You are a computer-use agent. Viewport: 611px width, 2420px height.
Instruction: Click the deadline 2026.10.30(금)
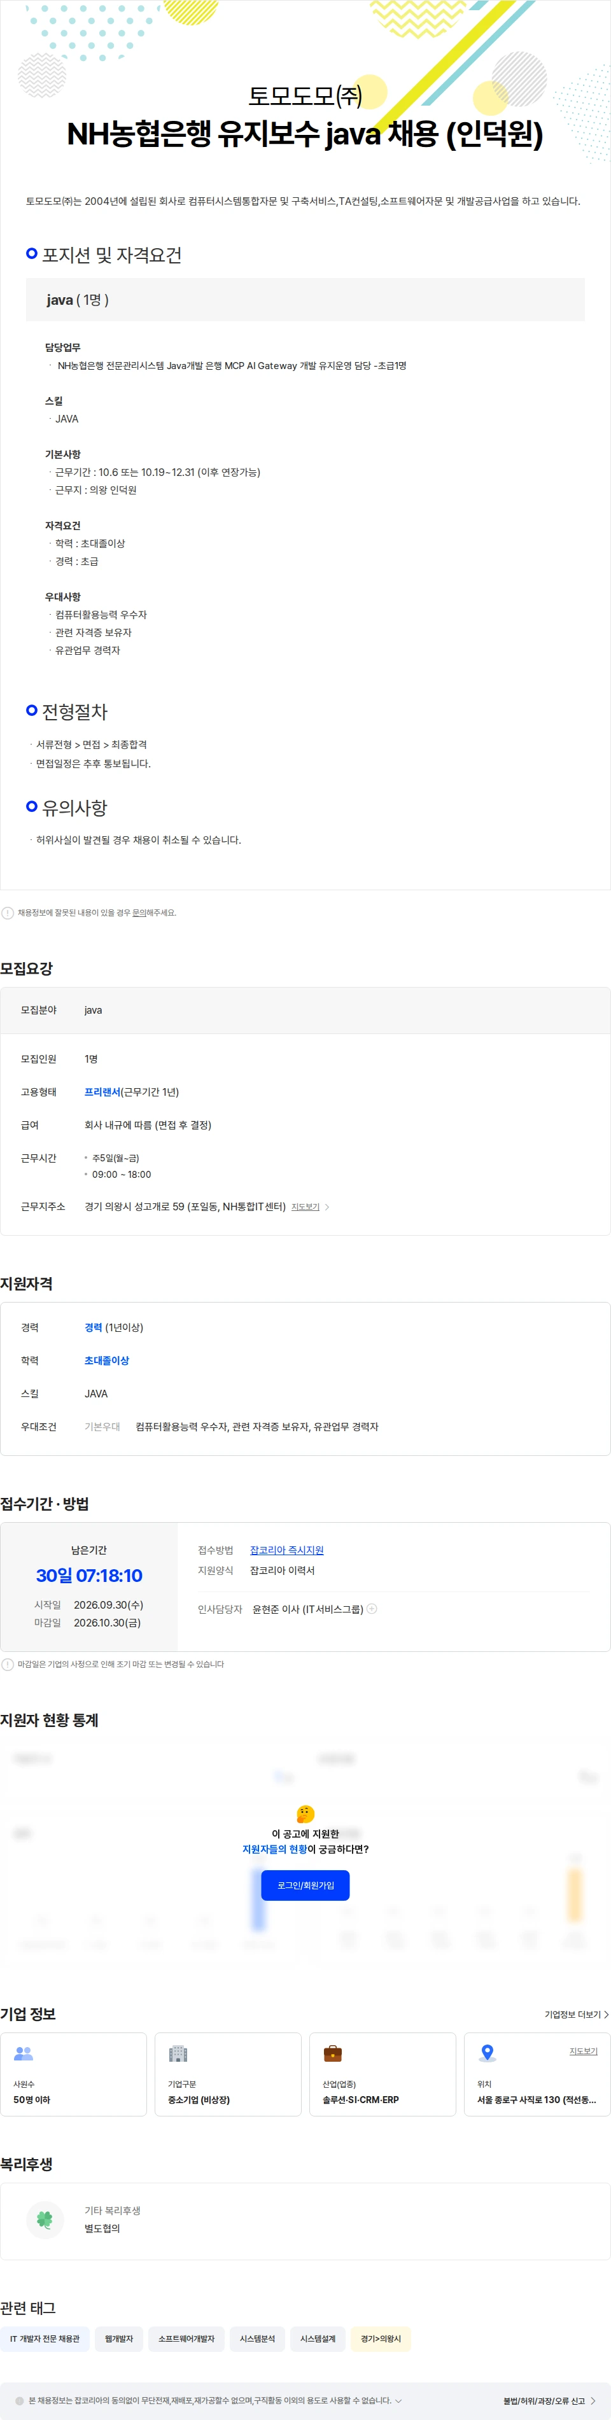click(x=107, y=1623)
